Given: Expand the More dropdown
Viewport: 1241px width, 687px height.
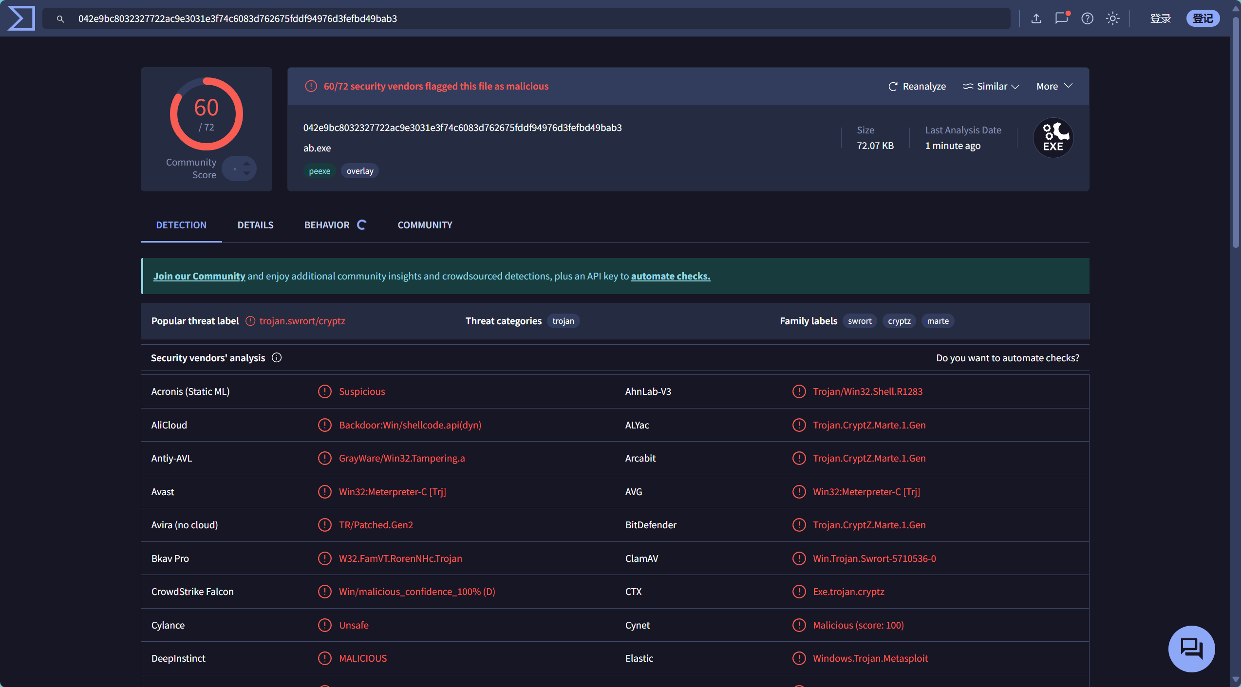Looking at the screenshot, I should 1054,86.
